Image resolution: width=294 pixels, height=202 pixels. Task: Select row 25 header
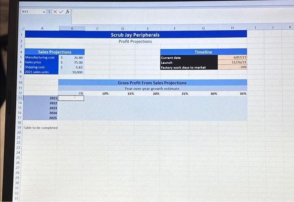point(18,158)
